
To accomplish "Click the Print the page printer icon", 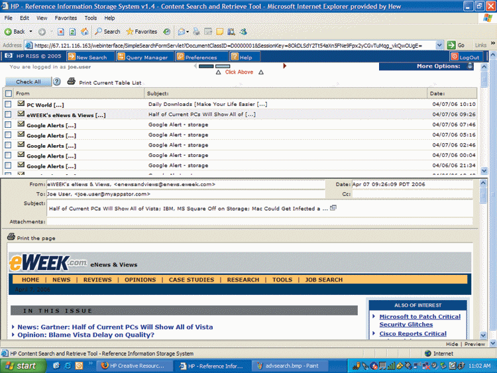I will point(11,237).
